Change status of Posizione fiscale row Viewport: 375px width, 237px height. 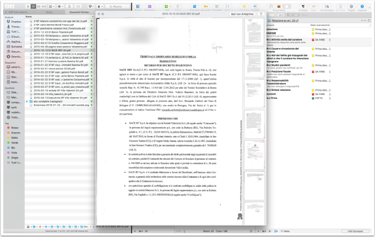[321, 71]
